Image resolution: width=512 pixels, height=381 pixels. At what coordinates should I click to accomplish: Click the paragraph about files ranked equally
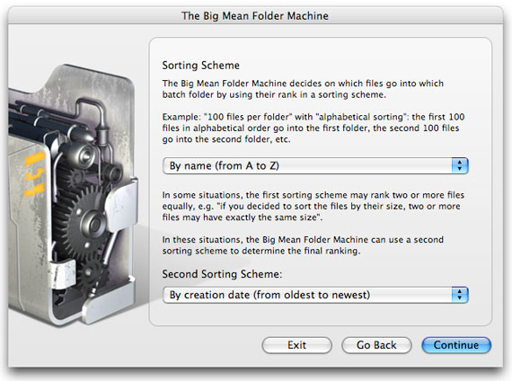pos(313,206)
